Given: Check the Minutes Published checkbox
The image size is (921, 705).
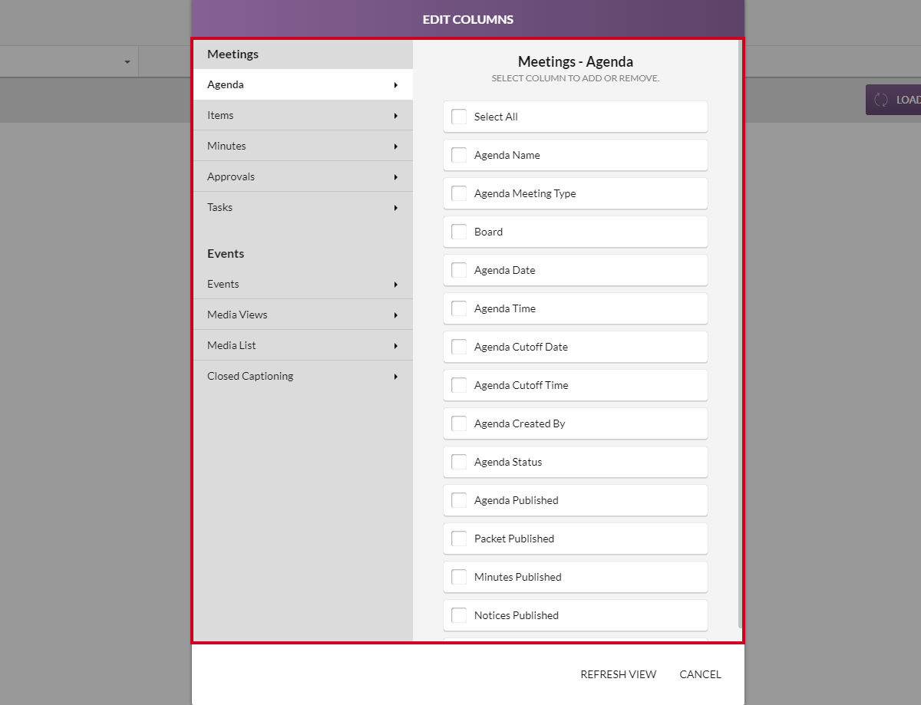Looking at the screenshot, I should click(459, 577).
